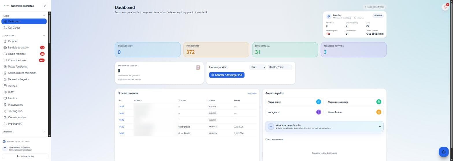
Task: Click the circled plus icon of Añadir acceso directo
Action: (271, 126)
